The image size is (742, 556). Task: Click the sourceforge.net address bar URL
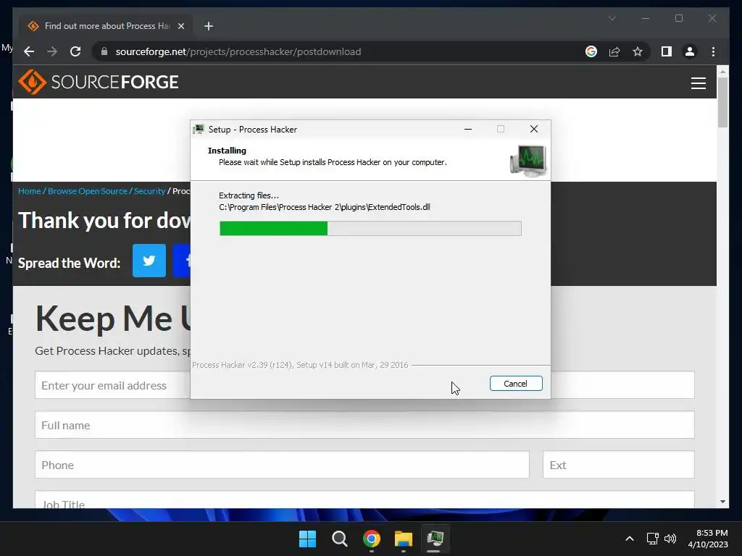238,51
